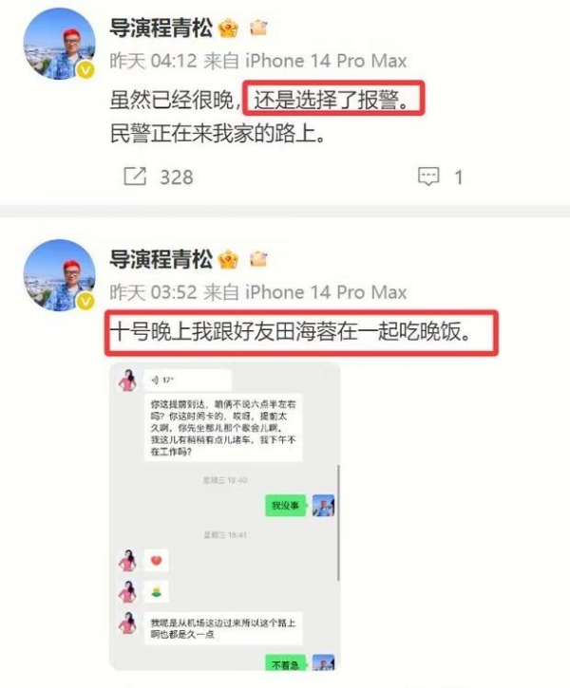Open 导演程青松 avatar on the second post
570x688 pixels.
pos(59,275)
